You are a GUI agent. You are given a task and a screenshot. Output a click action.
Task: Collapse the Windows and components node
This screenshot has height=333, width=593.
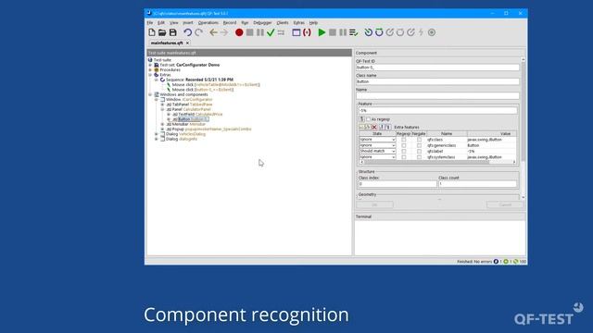pyautogui.click(x=150, y=94)
